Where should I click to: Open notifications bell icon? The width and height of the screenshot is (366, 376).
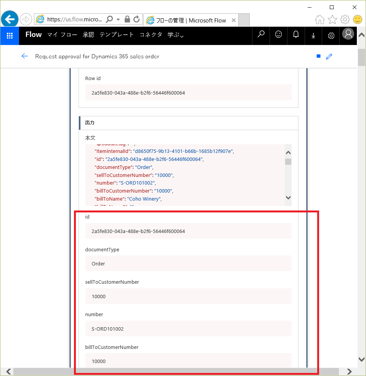click(296, 35)
